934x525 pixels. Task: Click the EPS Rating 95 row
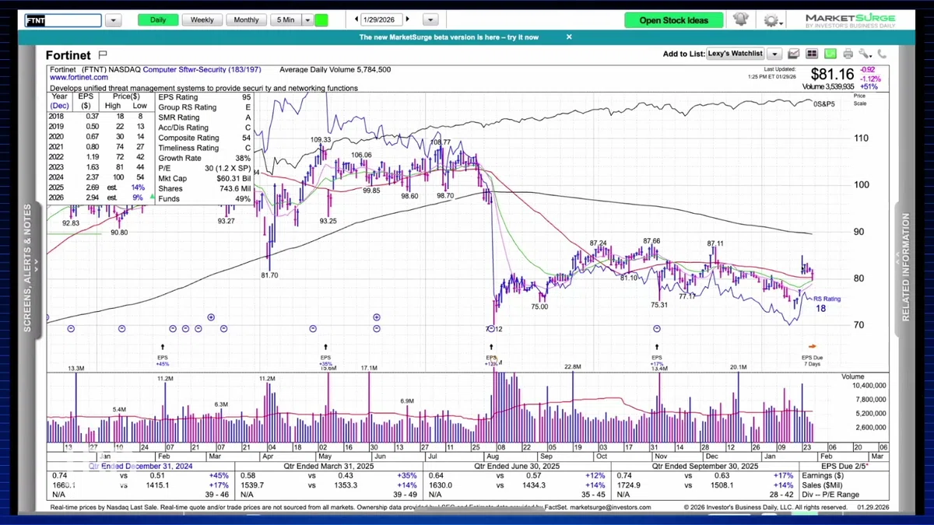point(205,97)
